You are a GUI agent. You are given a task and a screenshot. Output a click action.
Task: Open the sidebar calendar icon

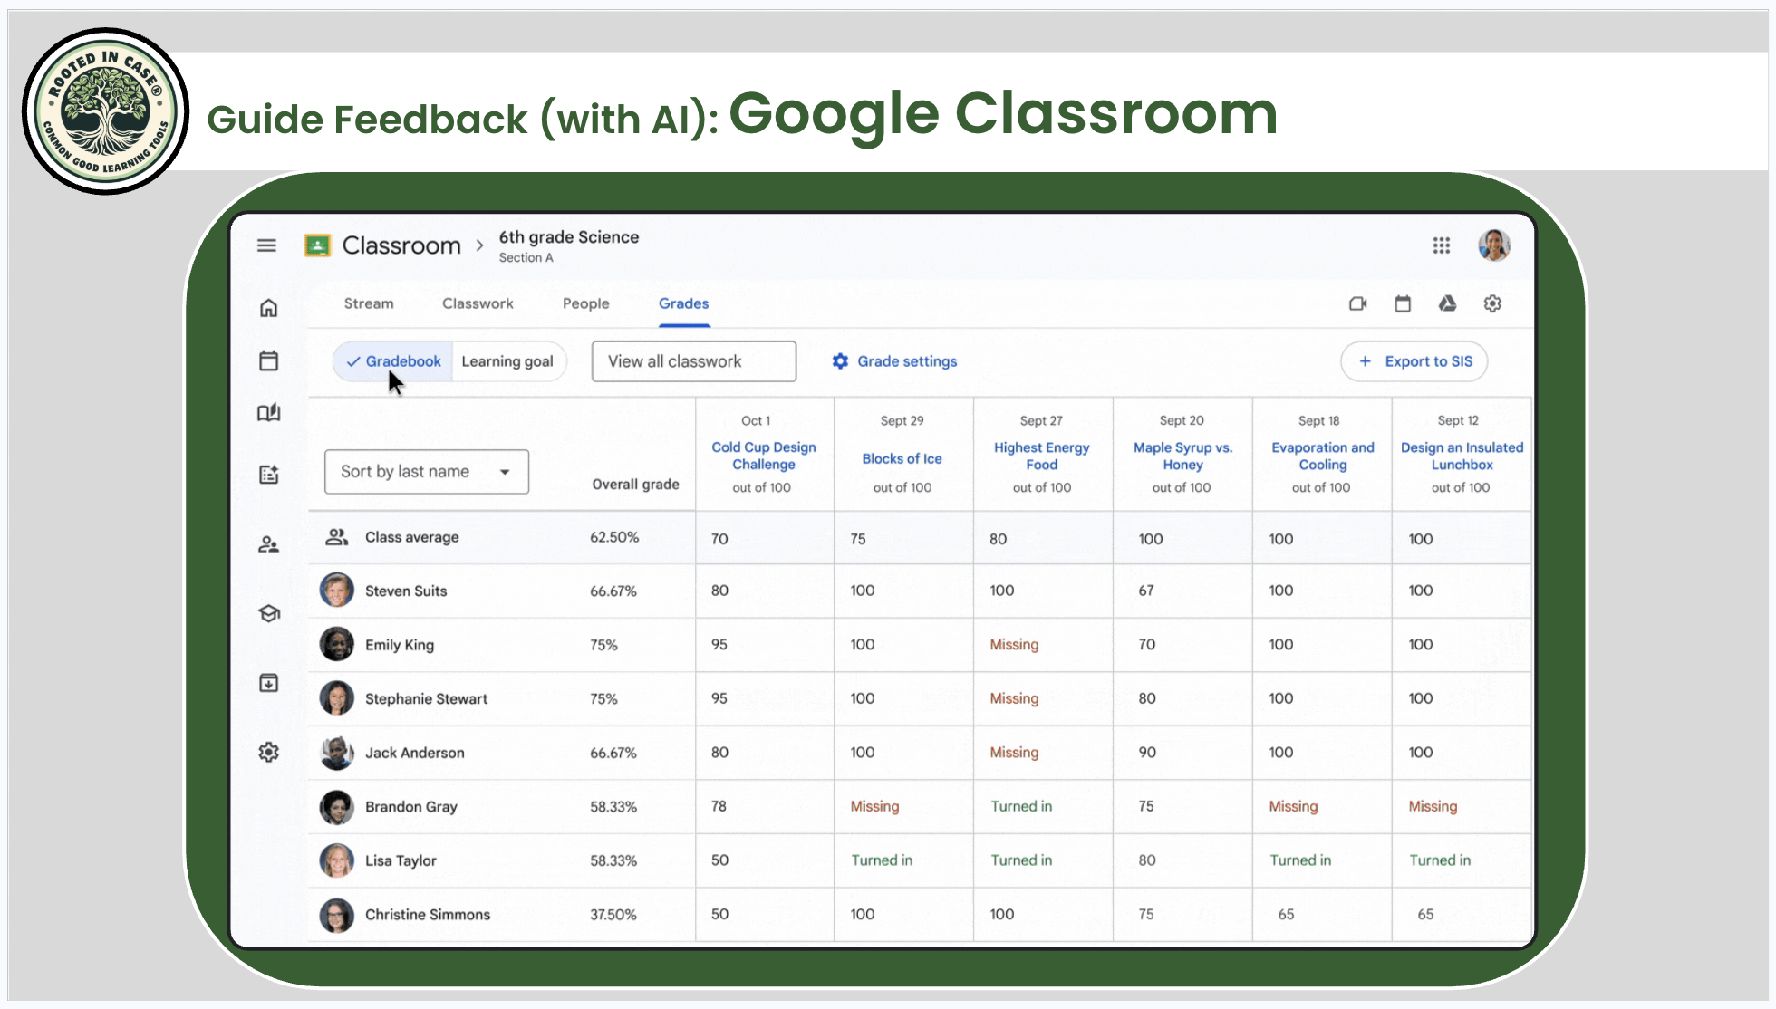click(268, 360)
